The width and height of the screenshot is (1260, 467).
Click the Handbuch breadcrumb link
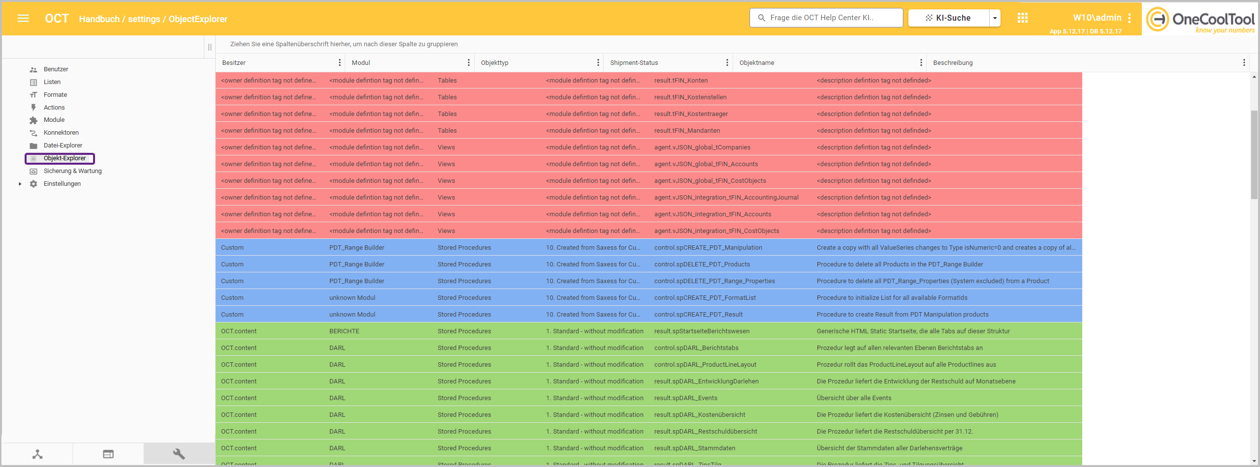[99, 19]
